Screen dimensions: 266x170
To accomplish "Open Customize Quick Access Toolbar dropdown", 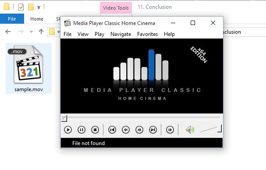I will 39,7.
